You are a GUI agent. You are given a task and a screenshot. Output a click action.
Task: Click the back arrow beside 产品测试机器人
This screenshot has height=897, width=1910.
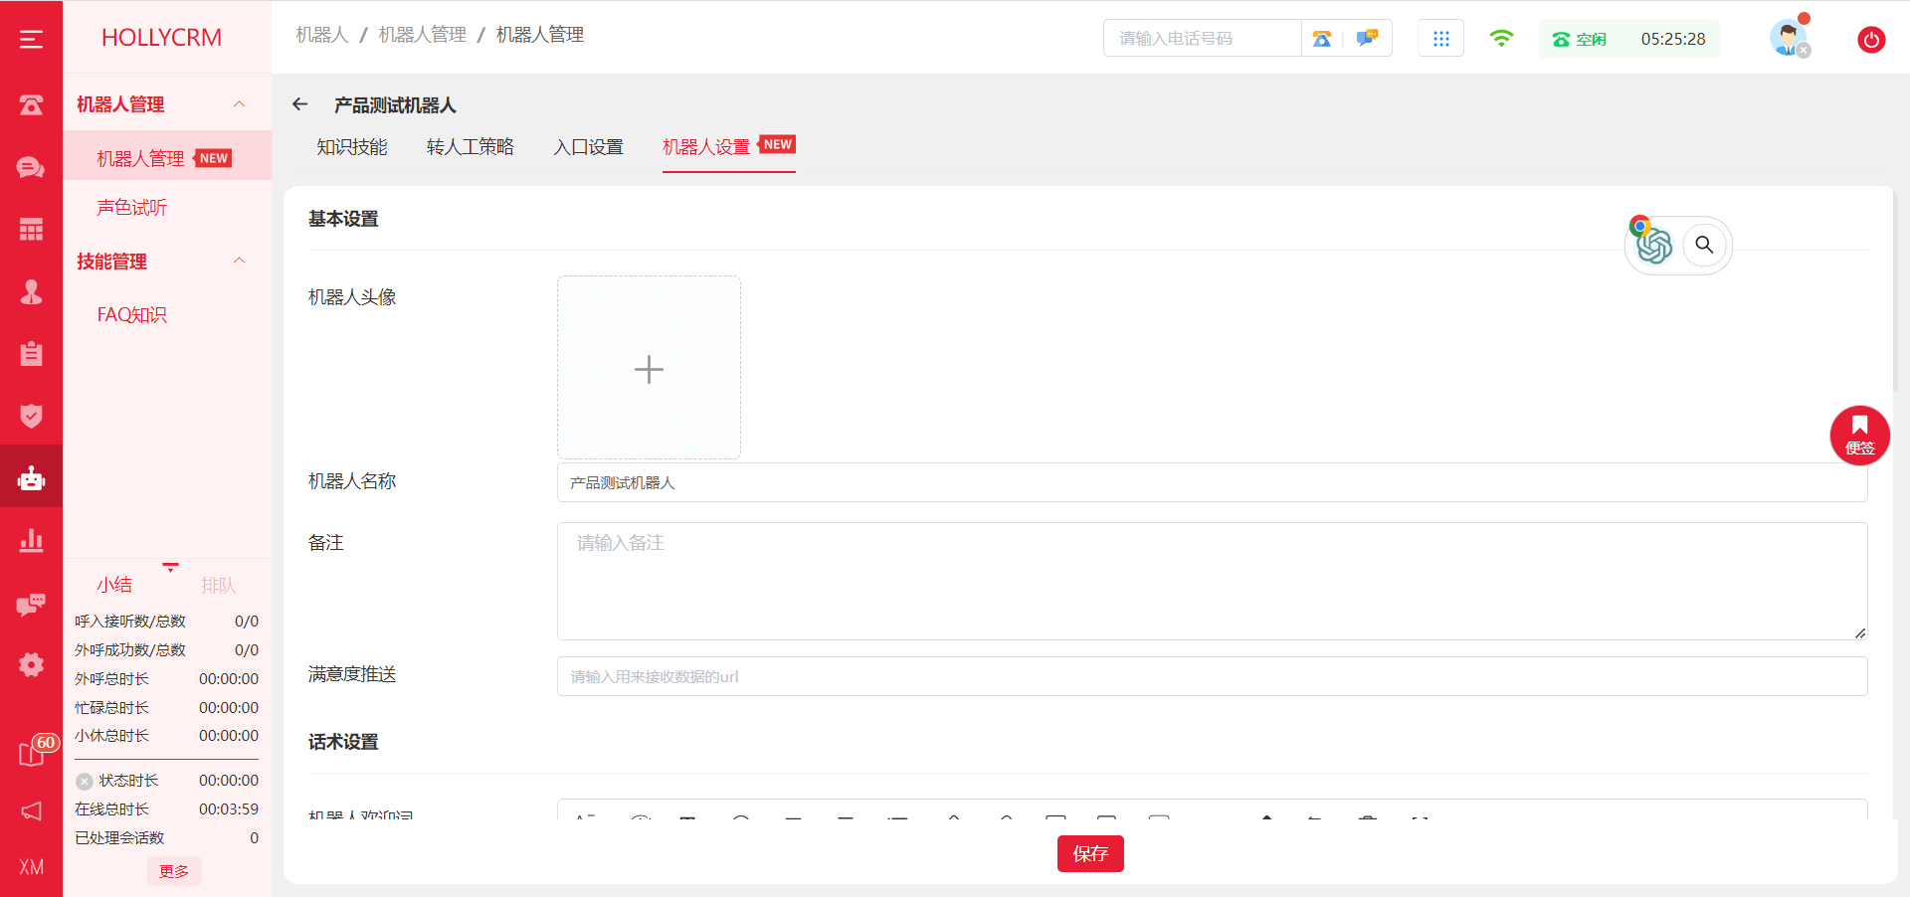tap(300, 104)
